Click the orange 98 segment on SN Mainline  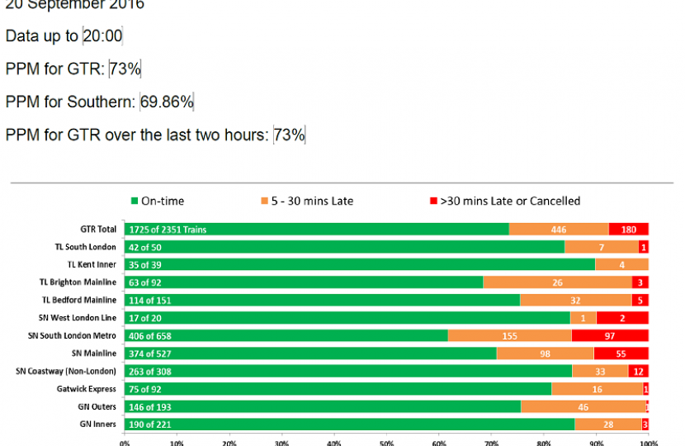pos(545,353)
